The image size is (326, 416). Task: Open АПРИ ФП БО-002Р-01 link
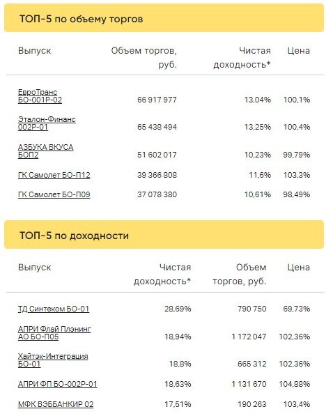pos(58,384)
